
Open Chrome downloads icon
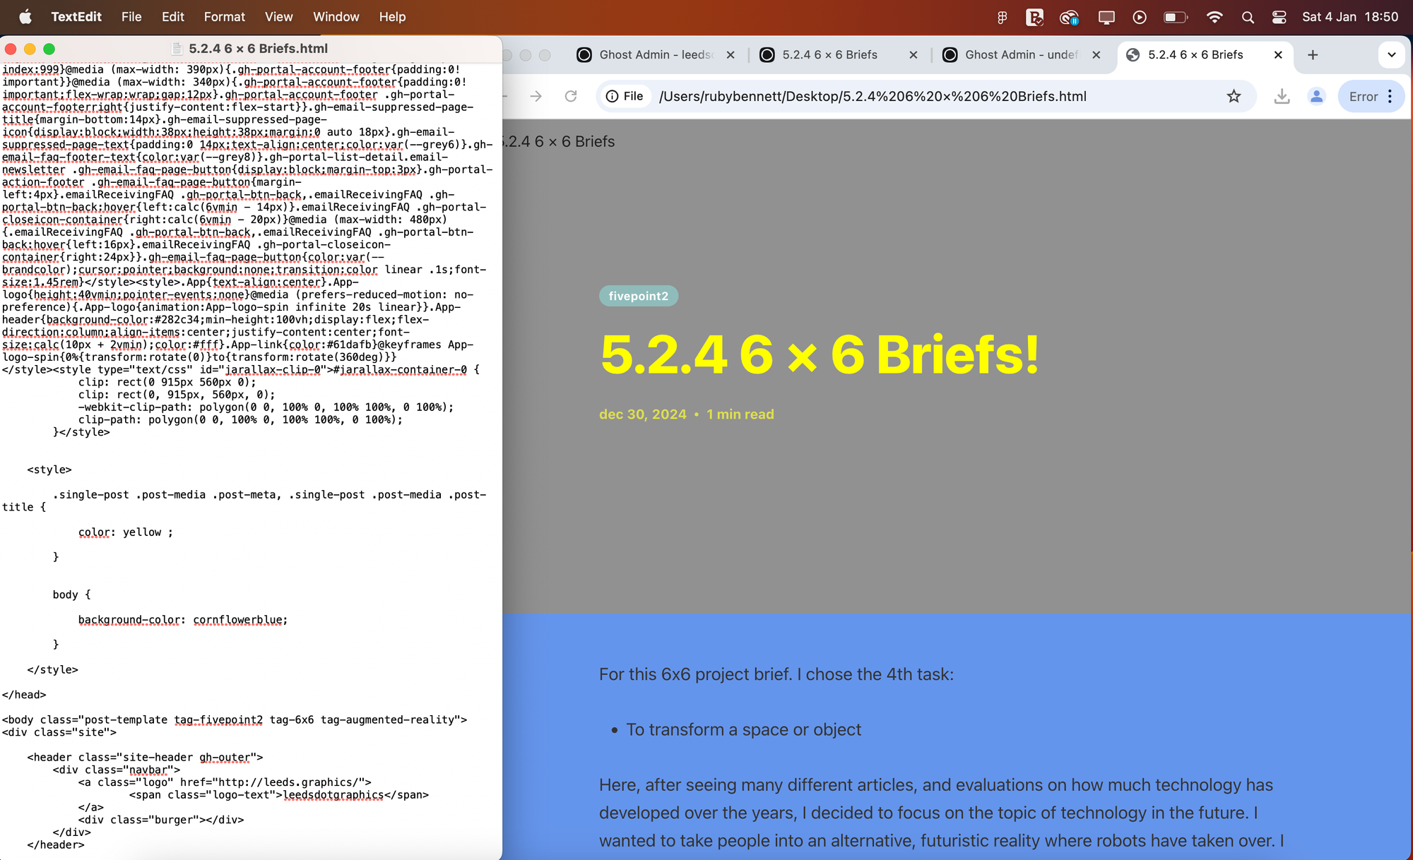pyautogui.click(x=1282, y=96)
